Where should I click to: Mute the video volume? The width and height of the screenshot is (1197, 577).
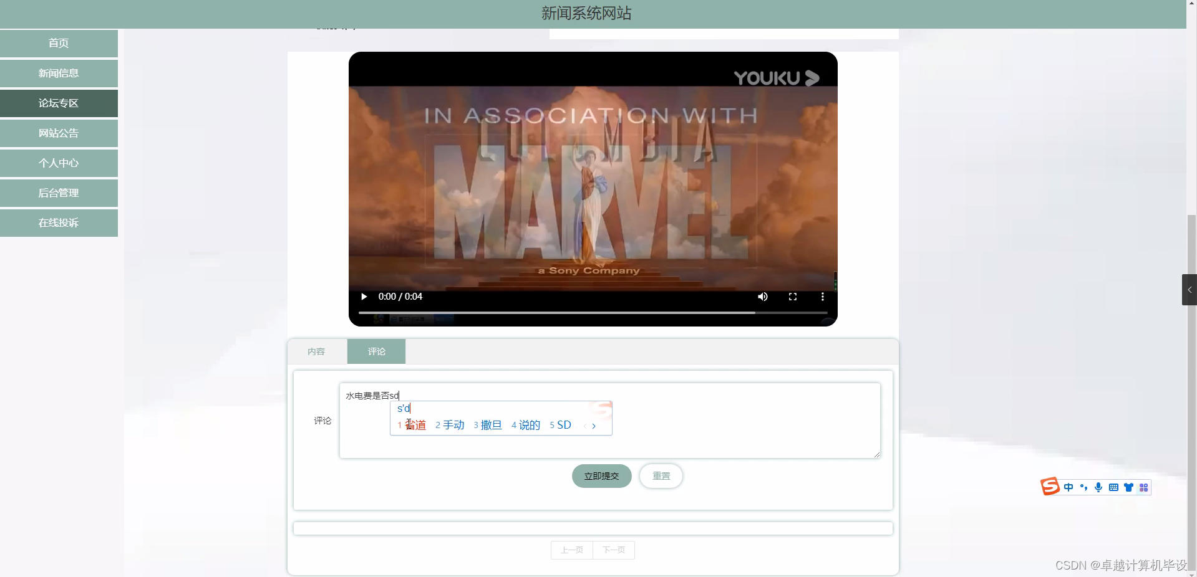pos(762,297)
